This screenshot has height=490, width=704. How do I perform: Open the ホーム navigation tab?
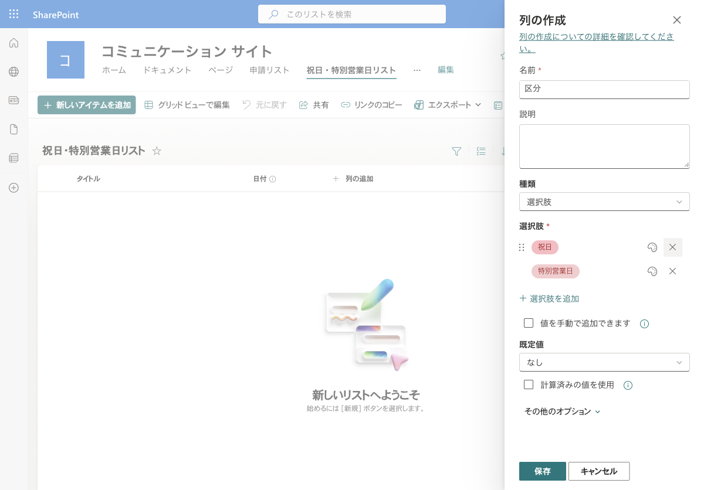point(114,70)
